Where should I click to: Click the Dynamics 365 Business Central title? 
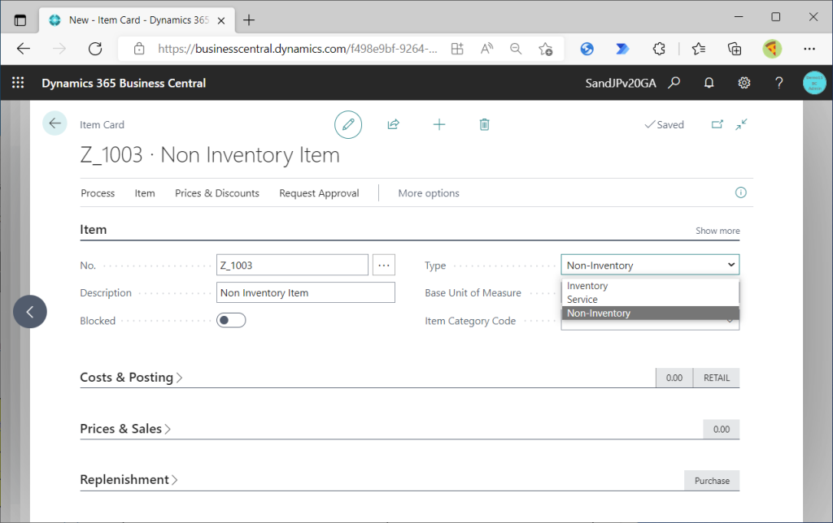click(124, 83)
